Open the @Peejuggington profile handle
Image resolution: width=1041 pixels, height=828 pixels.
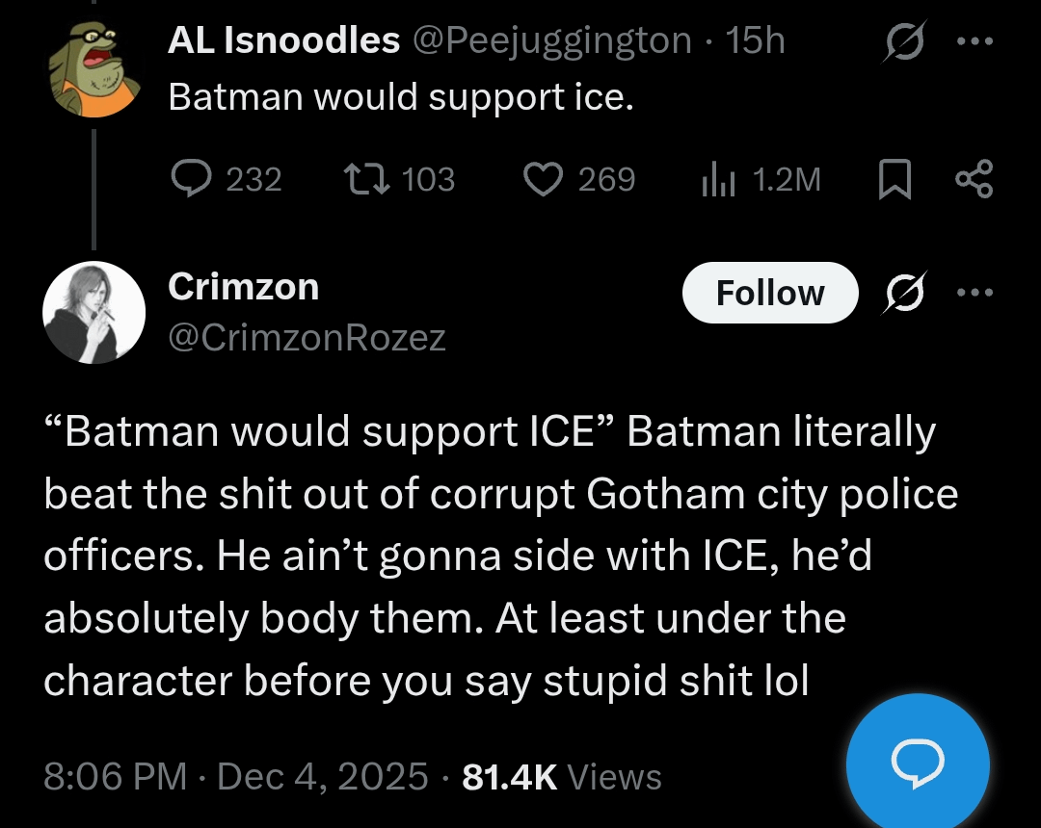click(x=551, y=40)
